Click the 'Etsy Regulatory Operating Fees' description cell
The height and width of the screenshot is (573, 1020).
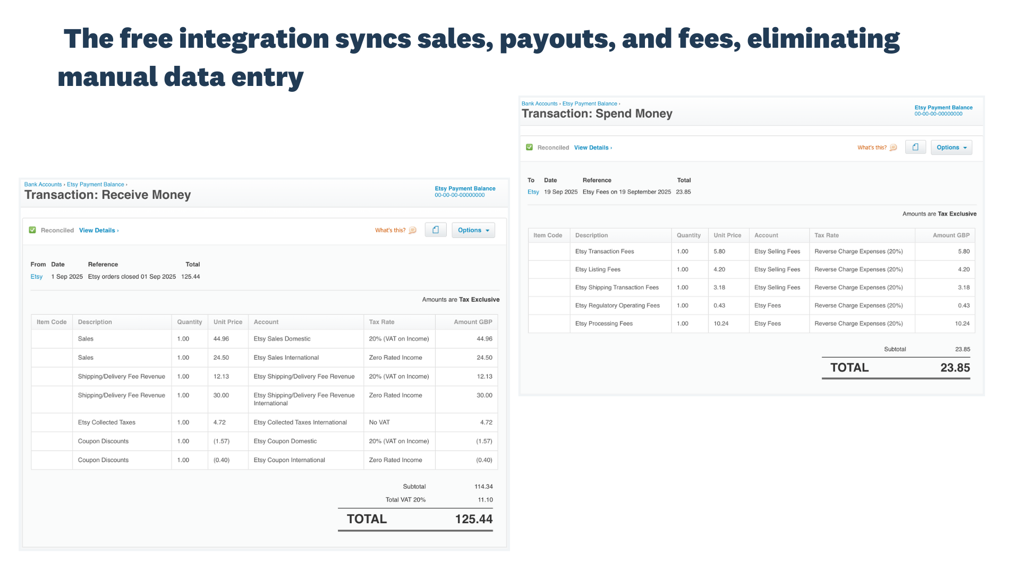pos(620,306)
